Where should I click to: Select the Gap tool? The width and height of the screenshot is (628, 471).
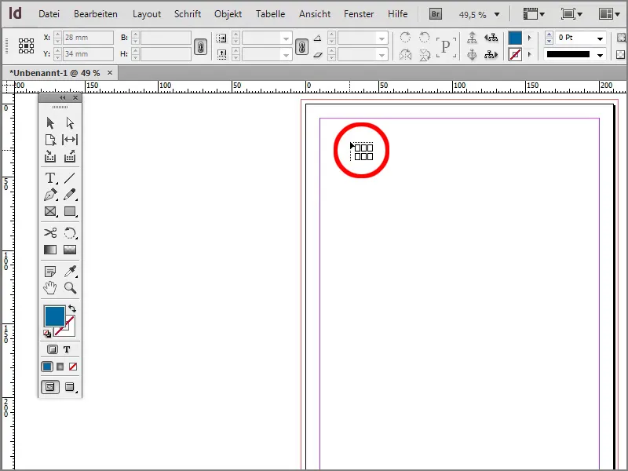(70, 140)
